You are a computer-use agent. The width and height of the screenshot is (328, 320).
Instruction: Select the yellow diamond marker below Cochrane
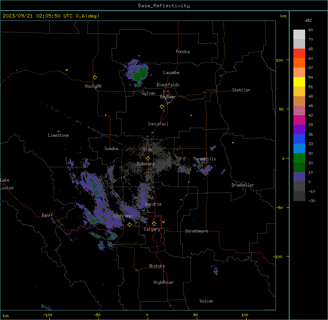point(129,224)
